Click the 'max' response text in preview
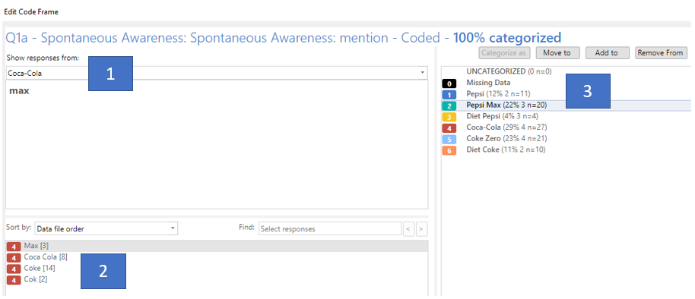695x299 pixels. click(19, 91)
